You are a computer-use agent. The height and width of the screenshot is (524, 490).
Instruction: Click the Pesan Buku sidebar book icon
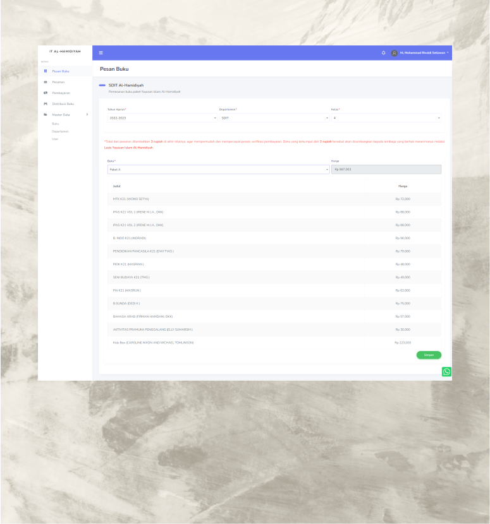[45, 71]
